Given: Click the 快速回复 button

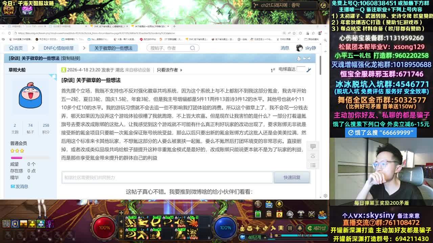Looking at the screenshot, I should [292, 178].
